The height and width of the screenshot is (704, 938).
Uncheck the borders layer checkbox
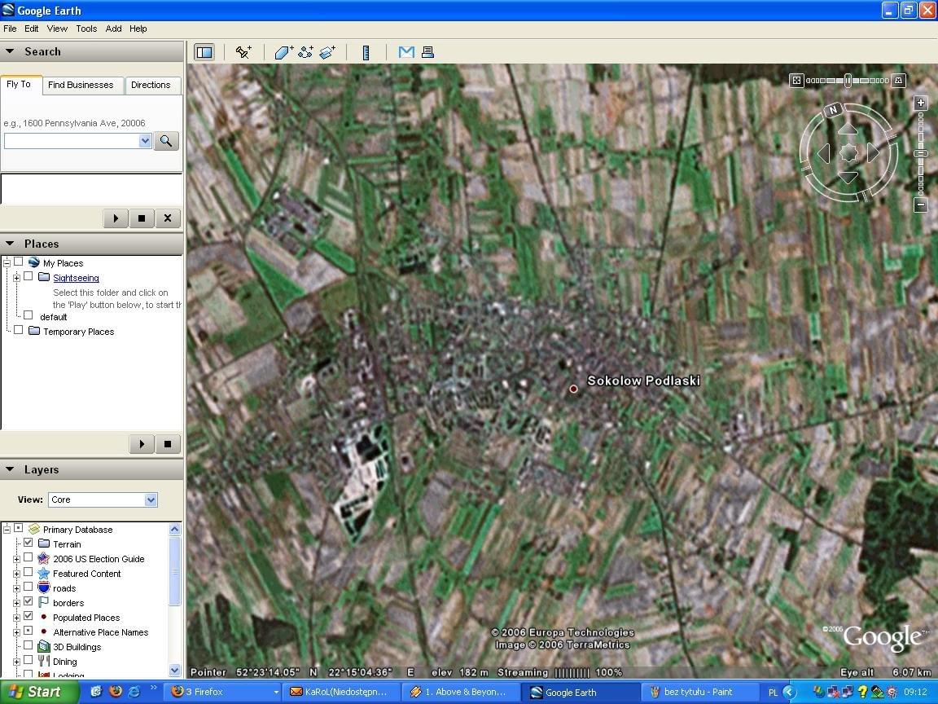coord(28,602)
